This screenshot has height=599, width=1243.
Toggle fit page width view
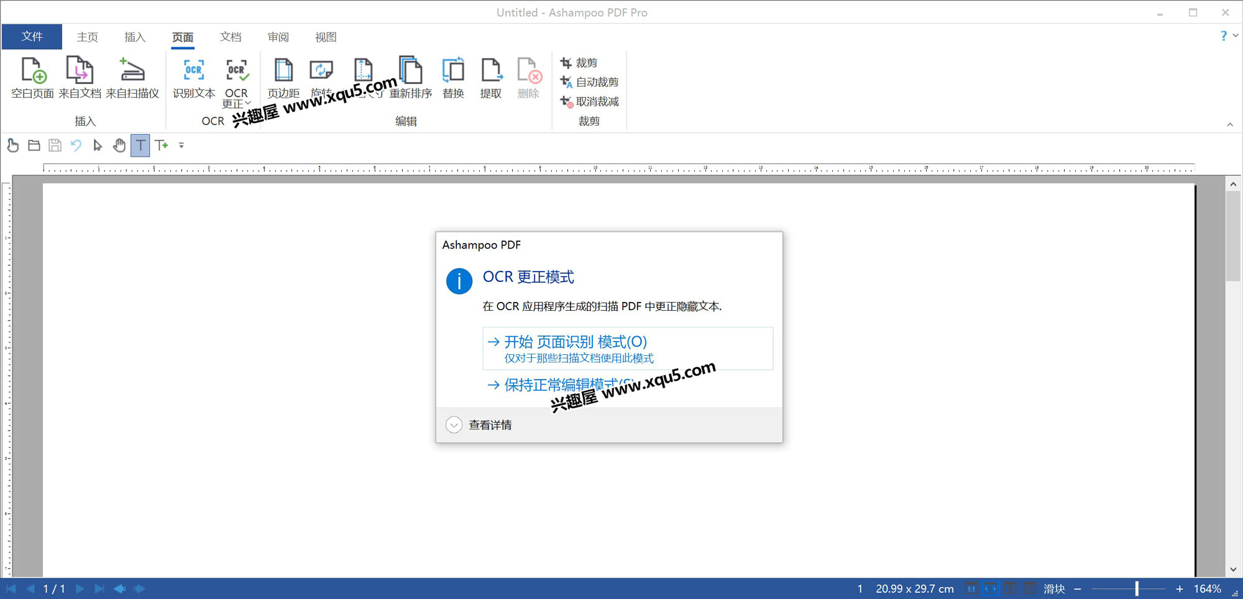click(x=991, y=588)
